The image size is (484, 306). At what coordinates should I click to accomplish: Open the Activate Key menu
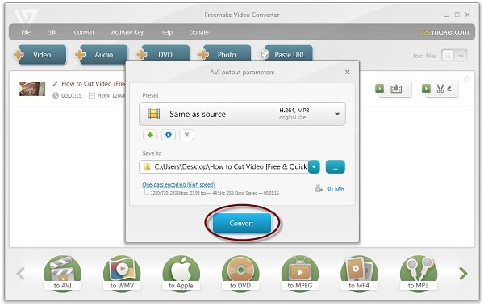127,32
